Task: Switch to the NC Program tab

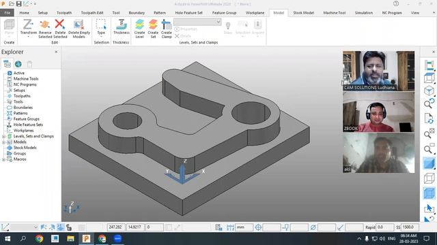Action: [392, 13]
